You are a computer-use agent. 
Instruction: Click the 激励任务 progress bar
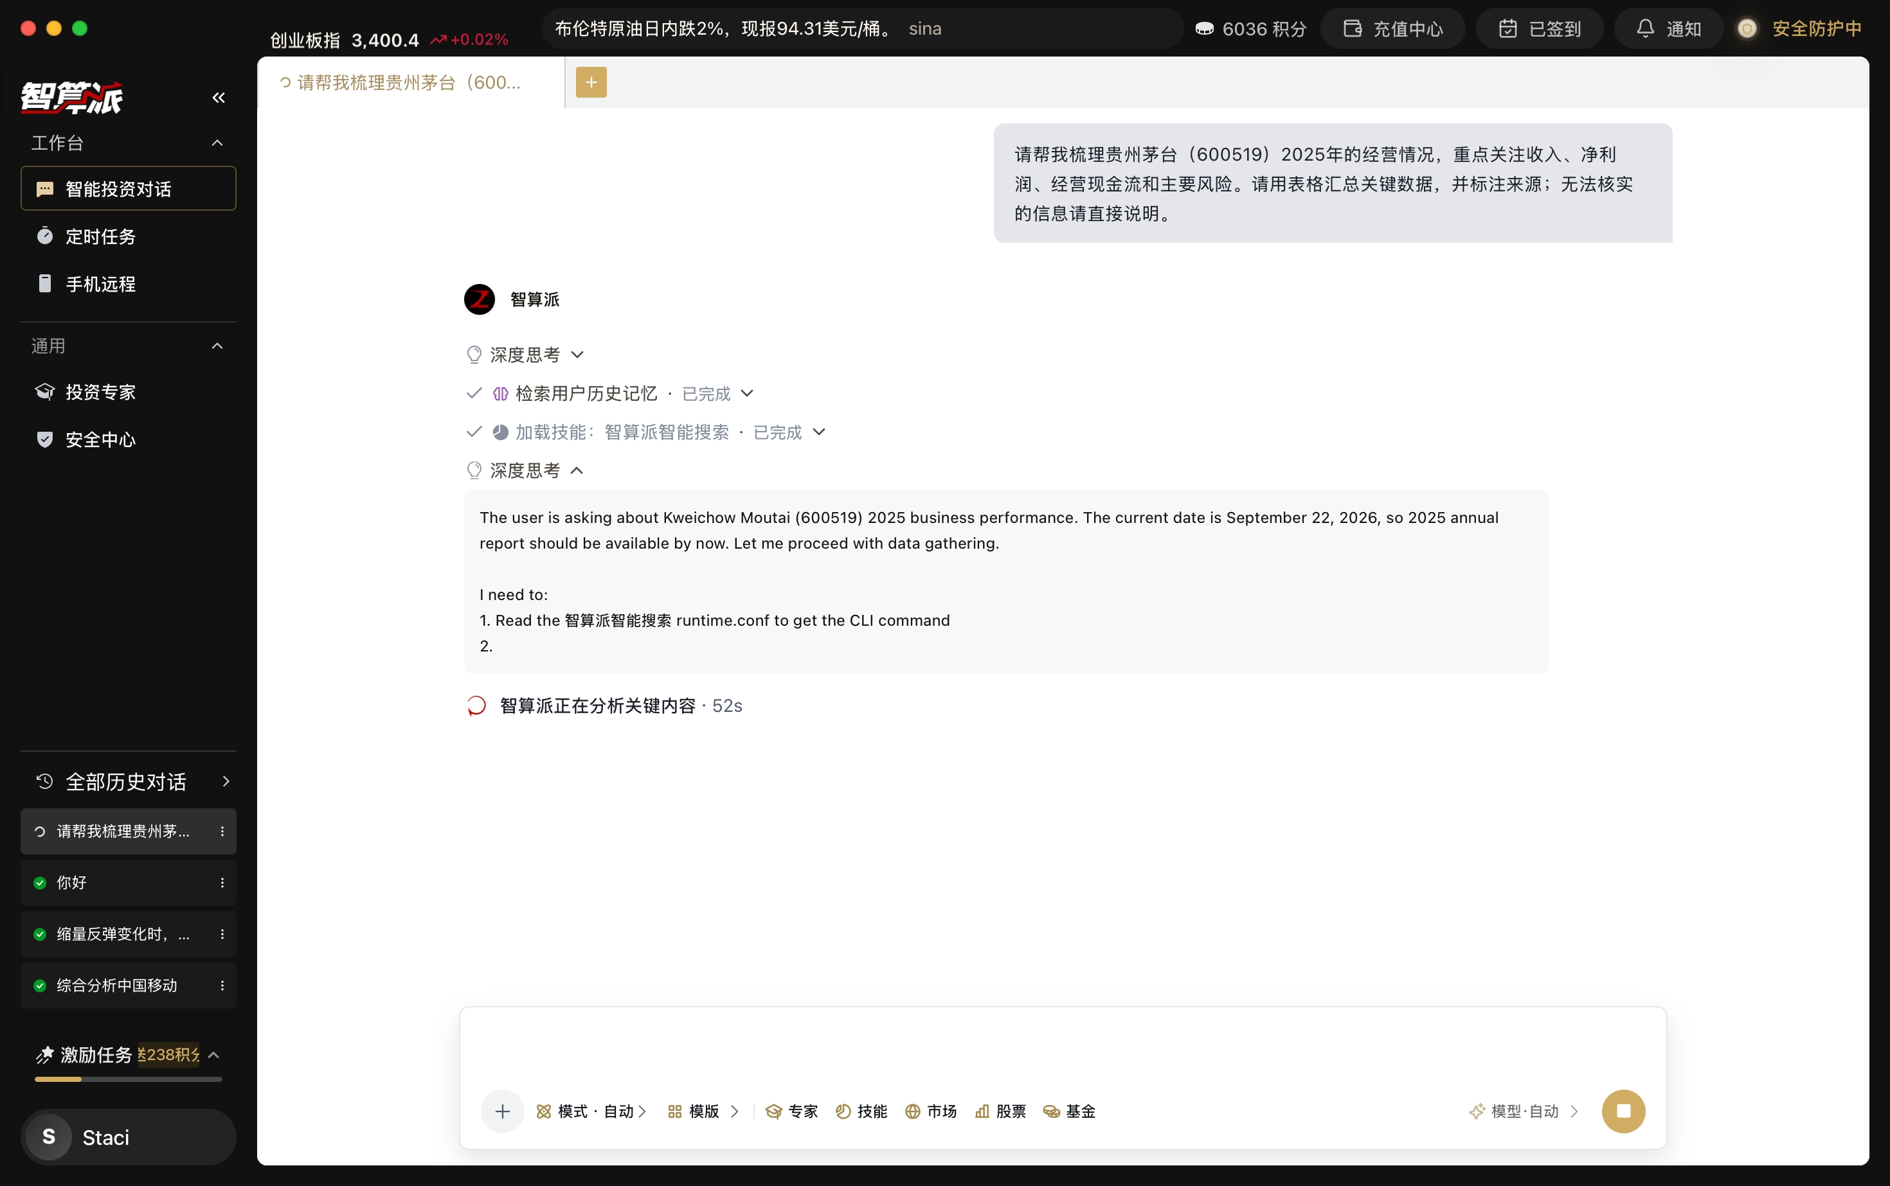point(128,1079)
